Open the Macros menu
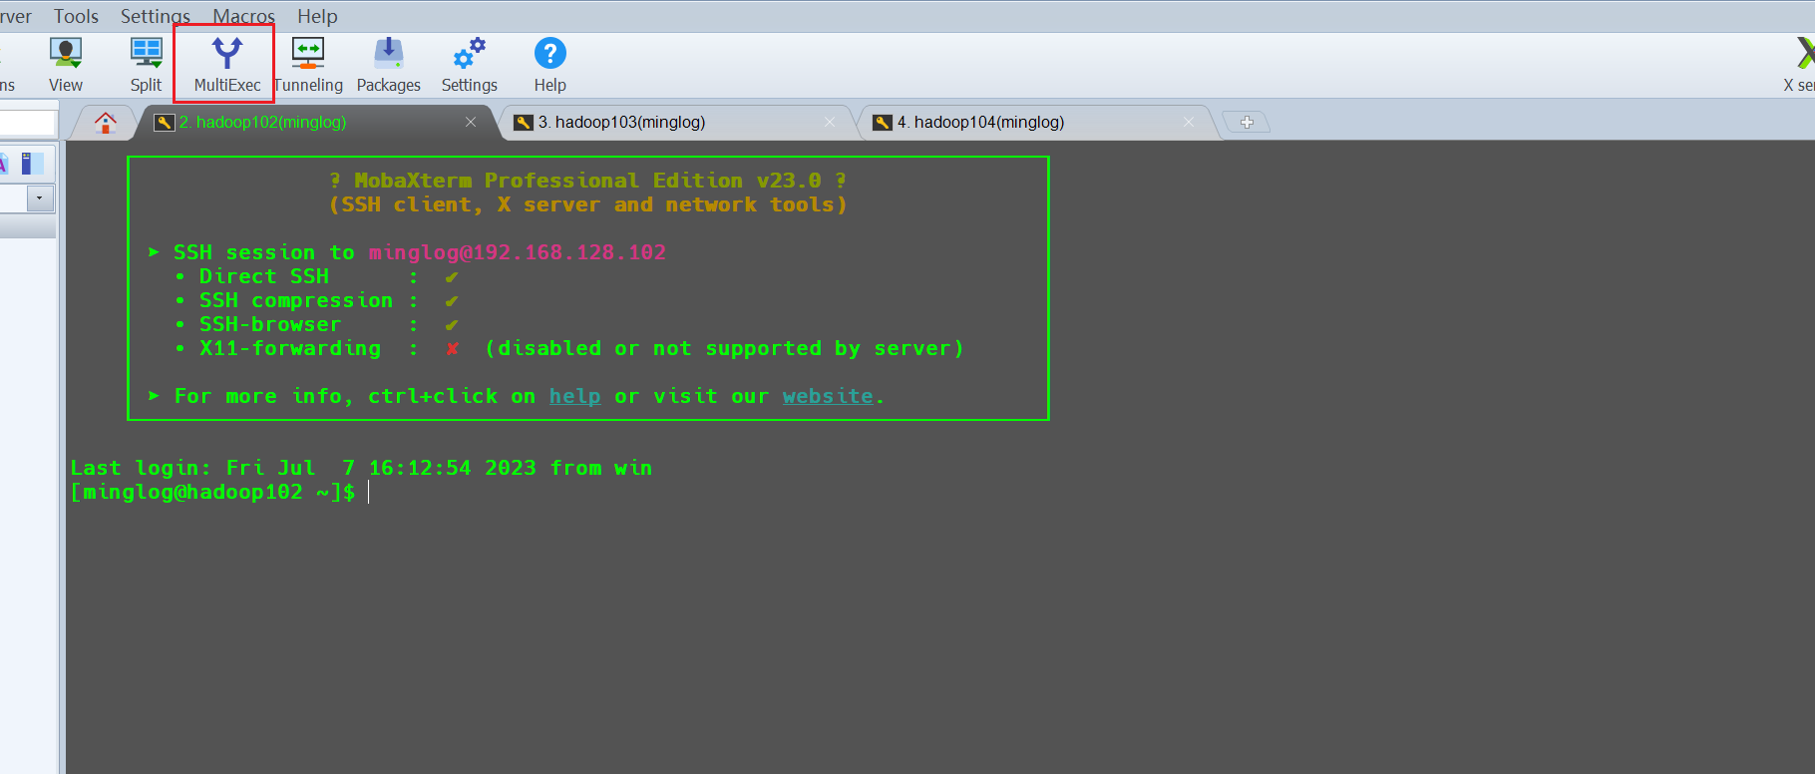The image size is (1815, 774). (x=243, y=16)
